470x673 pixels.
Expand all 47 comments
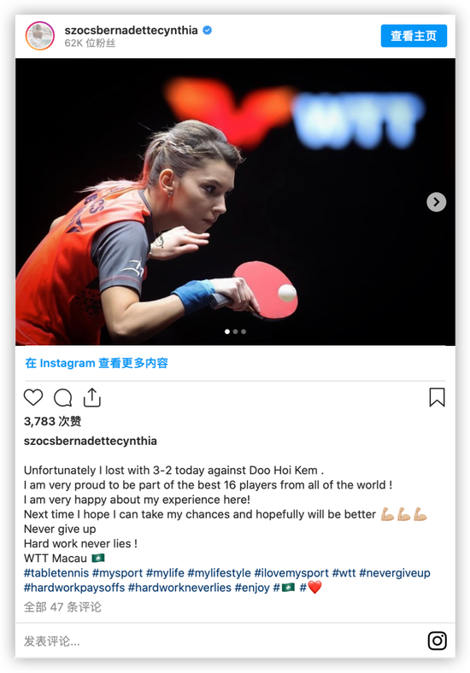click(x=62, y=607)
